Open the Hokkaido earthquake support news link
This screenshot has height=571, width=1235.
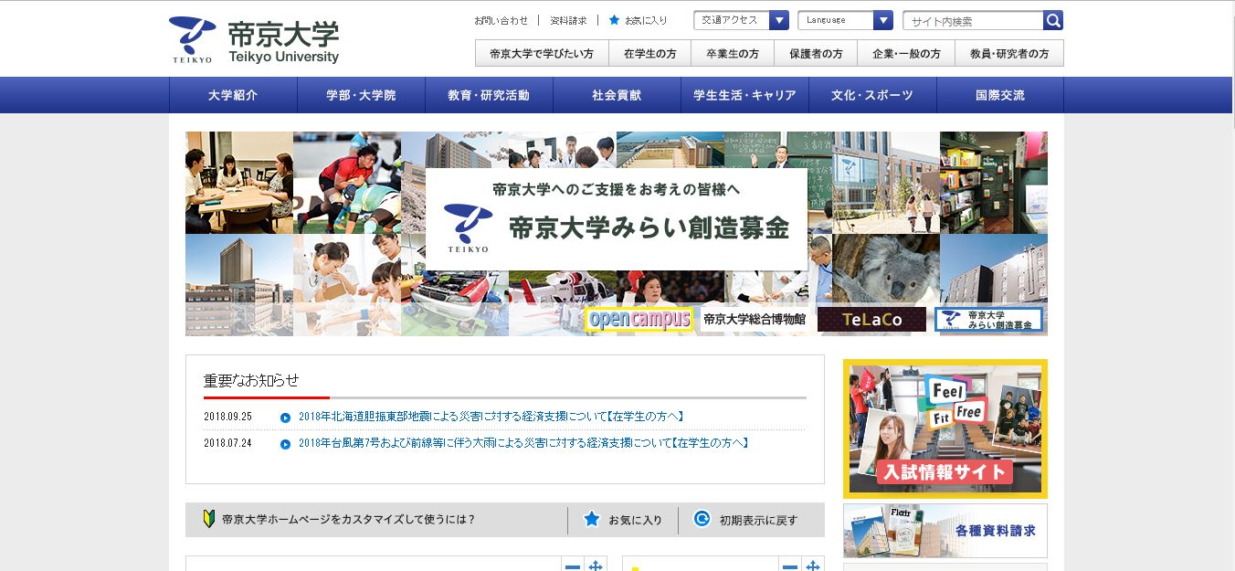(x=491, y=417)
